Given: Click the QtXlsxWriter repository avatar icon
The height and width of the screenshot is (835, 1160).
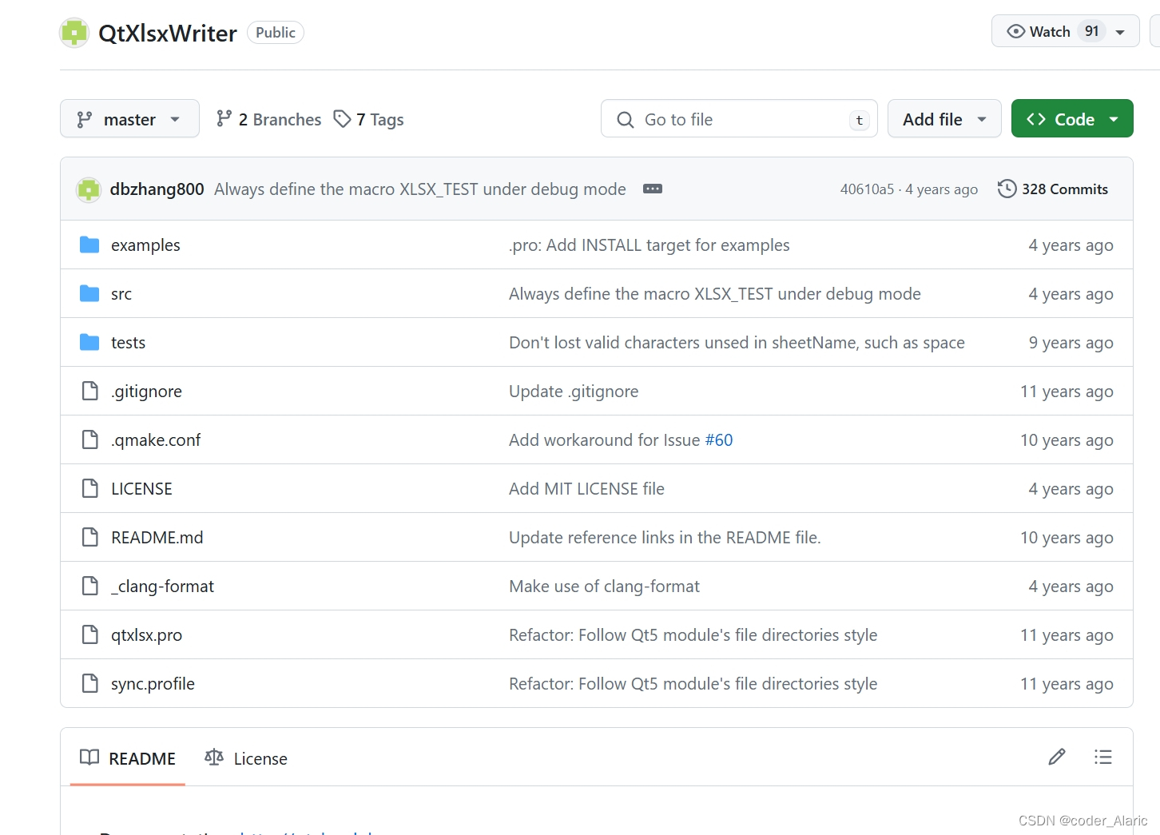Looking at the screenshot, I should [x=74, y=33].
